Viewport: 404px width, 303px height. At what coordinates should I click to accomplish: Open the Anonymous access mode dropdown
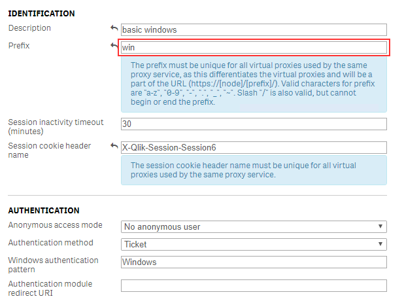click(x=254, y=226)
